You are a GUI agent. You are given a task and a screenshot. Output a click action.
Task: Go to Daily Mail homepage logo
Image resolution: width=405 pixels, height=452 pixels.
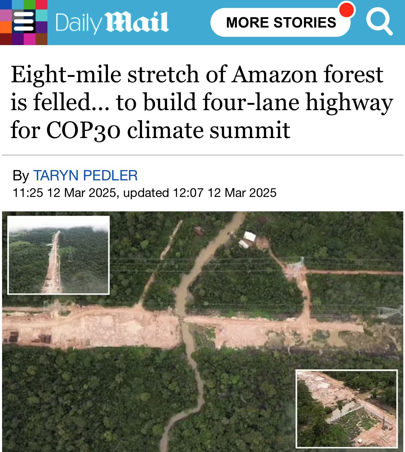[x=112, y=23]
